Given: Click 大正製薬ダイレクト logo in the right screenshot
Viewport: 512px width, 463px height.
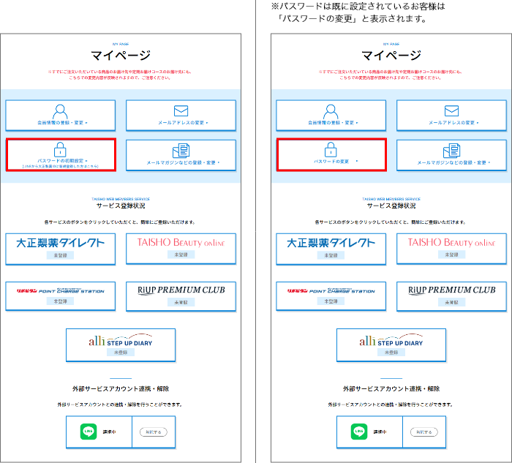Looking at the screenshot, I should tap(331, 243).
